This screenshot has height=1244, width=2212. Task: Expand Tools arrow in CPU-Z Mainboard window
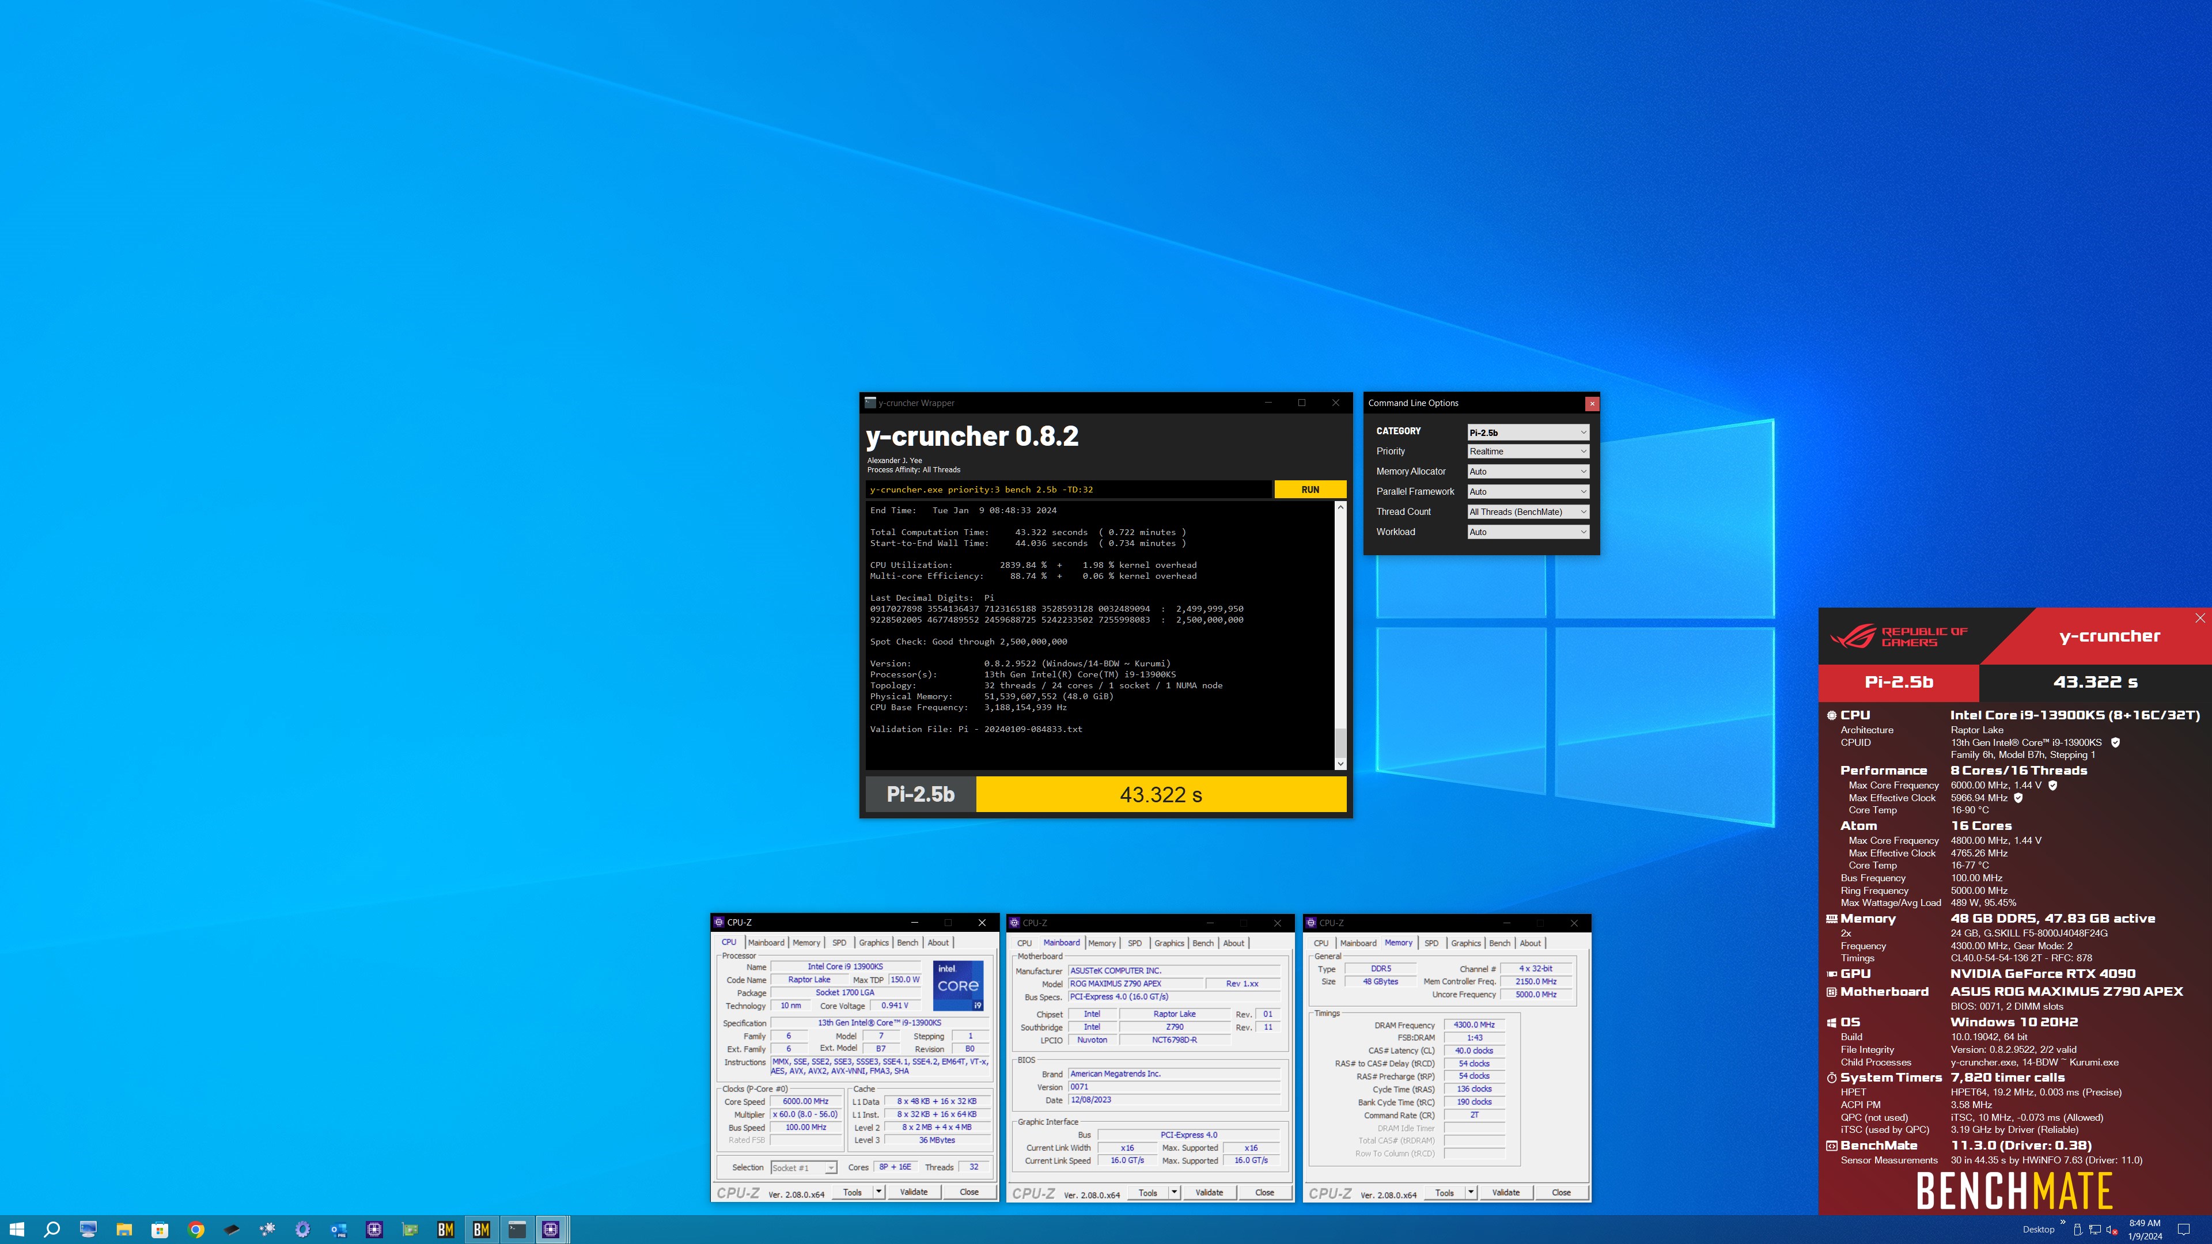tap(1174, 1193)
